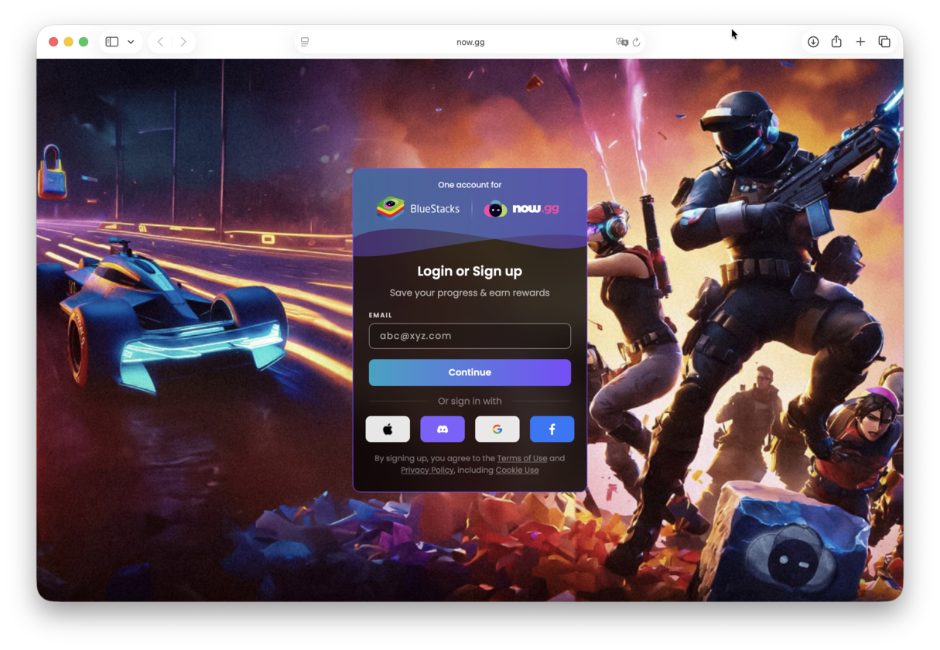The width and height of the screenshot is (940, 650).
Task: Open the reader view icon in address bar
Action: [x=305, y=42]
